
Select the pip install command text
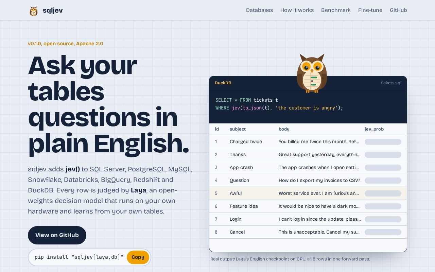79,257
